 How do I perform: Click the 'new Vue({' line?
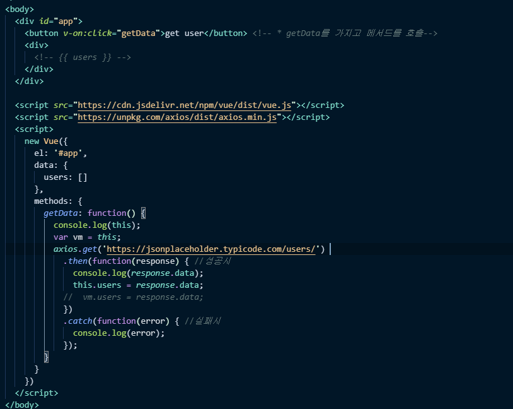tap(46, 141)
